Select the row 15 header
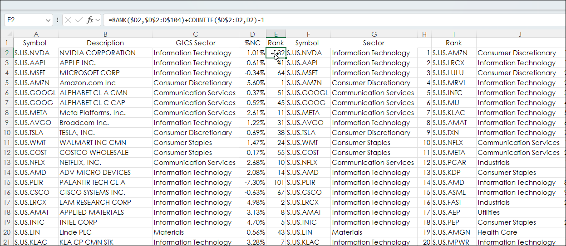This screenshot has width=566, height=246. tap(6, 183)
